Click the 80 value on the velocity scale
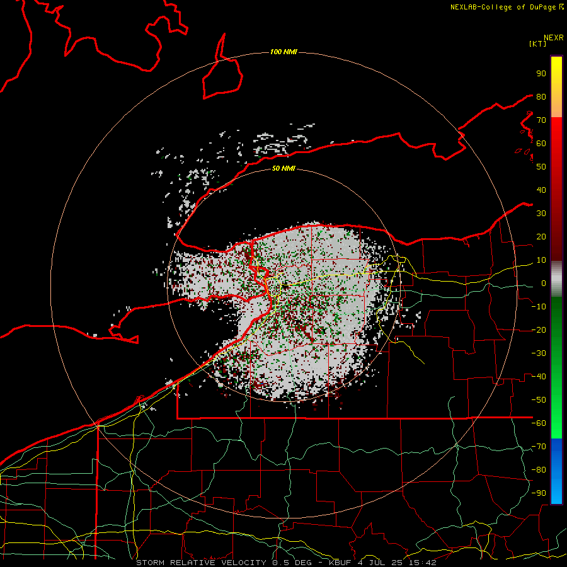 click(541, 97)
